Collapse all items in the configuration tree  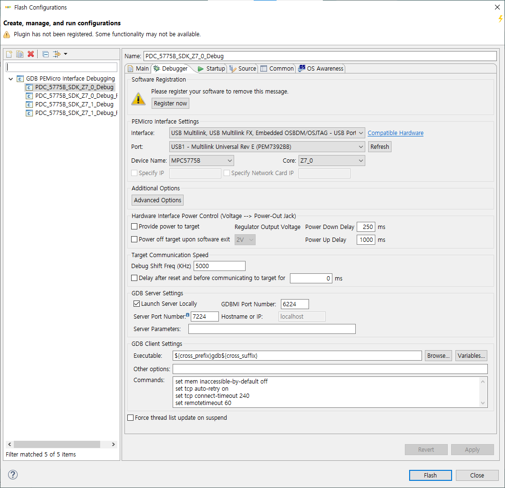pyautogui.click(x=45, y=54)
